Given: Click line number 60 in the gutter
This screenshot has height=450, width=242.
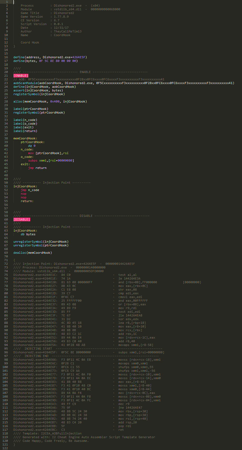Looking at the screenshot, I should pos(6,219).
